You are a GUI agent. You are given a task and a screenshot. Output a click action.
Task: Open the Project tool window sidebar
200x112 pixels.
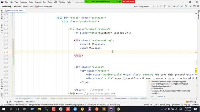pos(2,15)
